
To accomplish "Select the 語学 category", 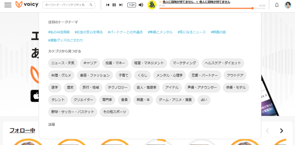I will [x=55, y=88].
